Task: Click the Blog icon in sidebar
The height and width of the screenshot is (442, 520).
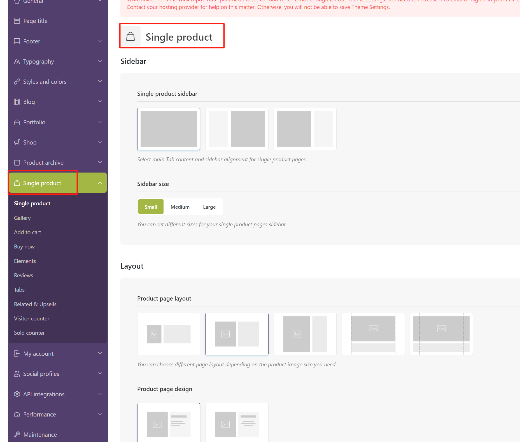Action: tap(17, 102)
